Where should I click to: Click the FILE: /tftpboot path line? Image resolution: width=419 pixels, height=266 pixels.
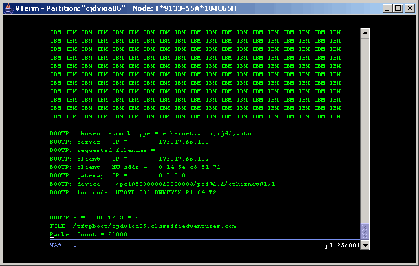point(143,226)
